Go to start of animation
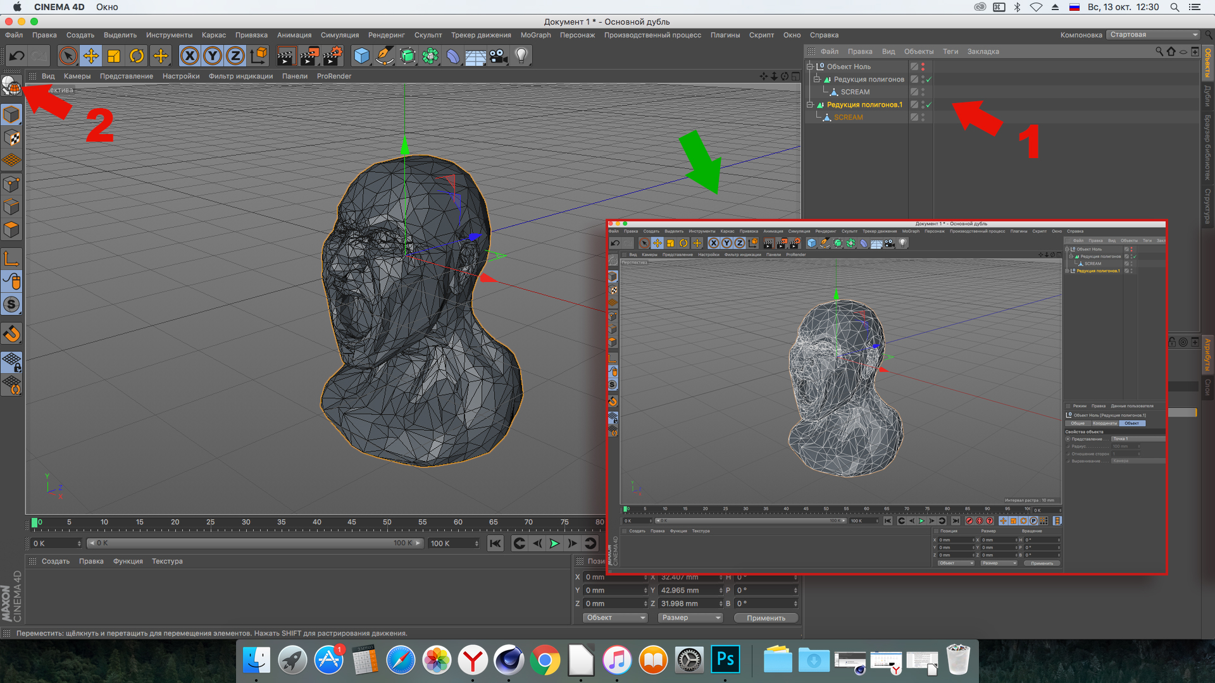Image resolution: width=1215 pixels, height=683 pixels. pyautogui.click(x=495, y=543)
